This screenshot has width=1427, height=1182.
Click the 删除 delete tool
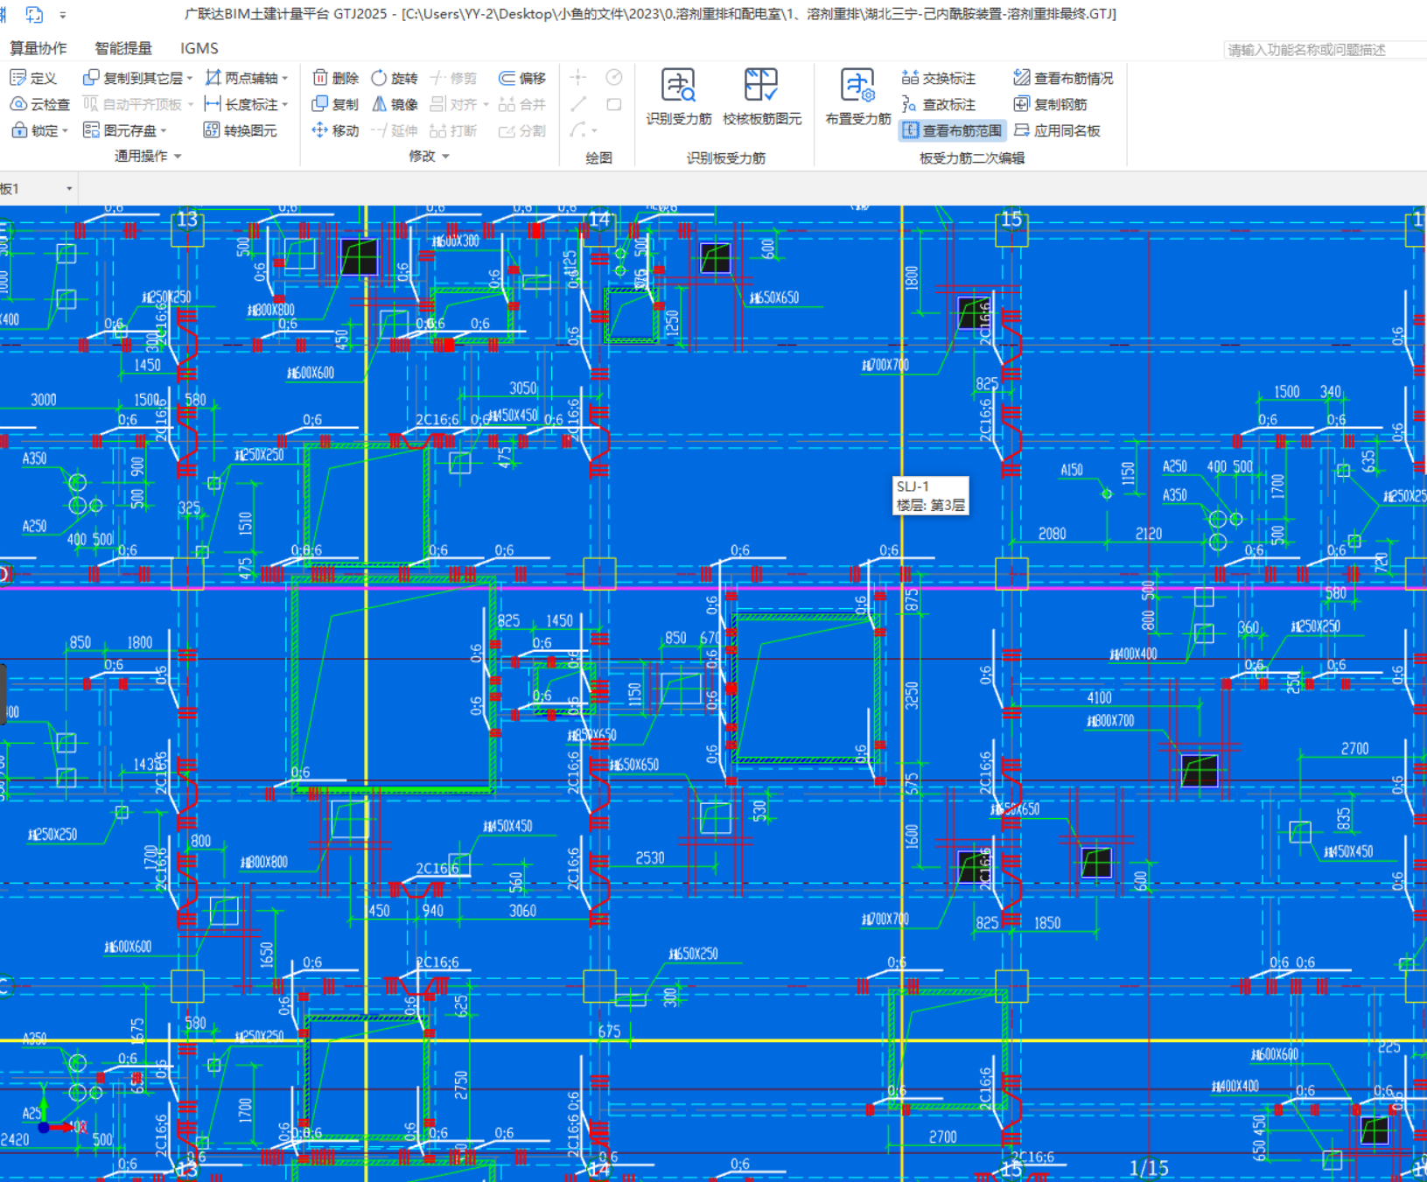pyautogui.click(x=336, y=78)
